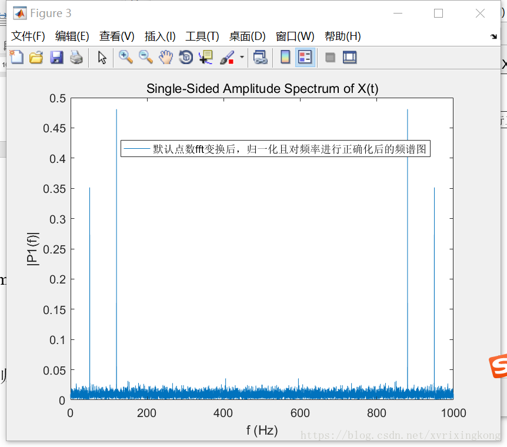Open the 窗口(W) menu
Image resolution: width=507 pixels, height=447 pixels.
click(295, 36)
